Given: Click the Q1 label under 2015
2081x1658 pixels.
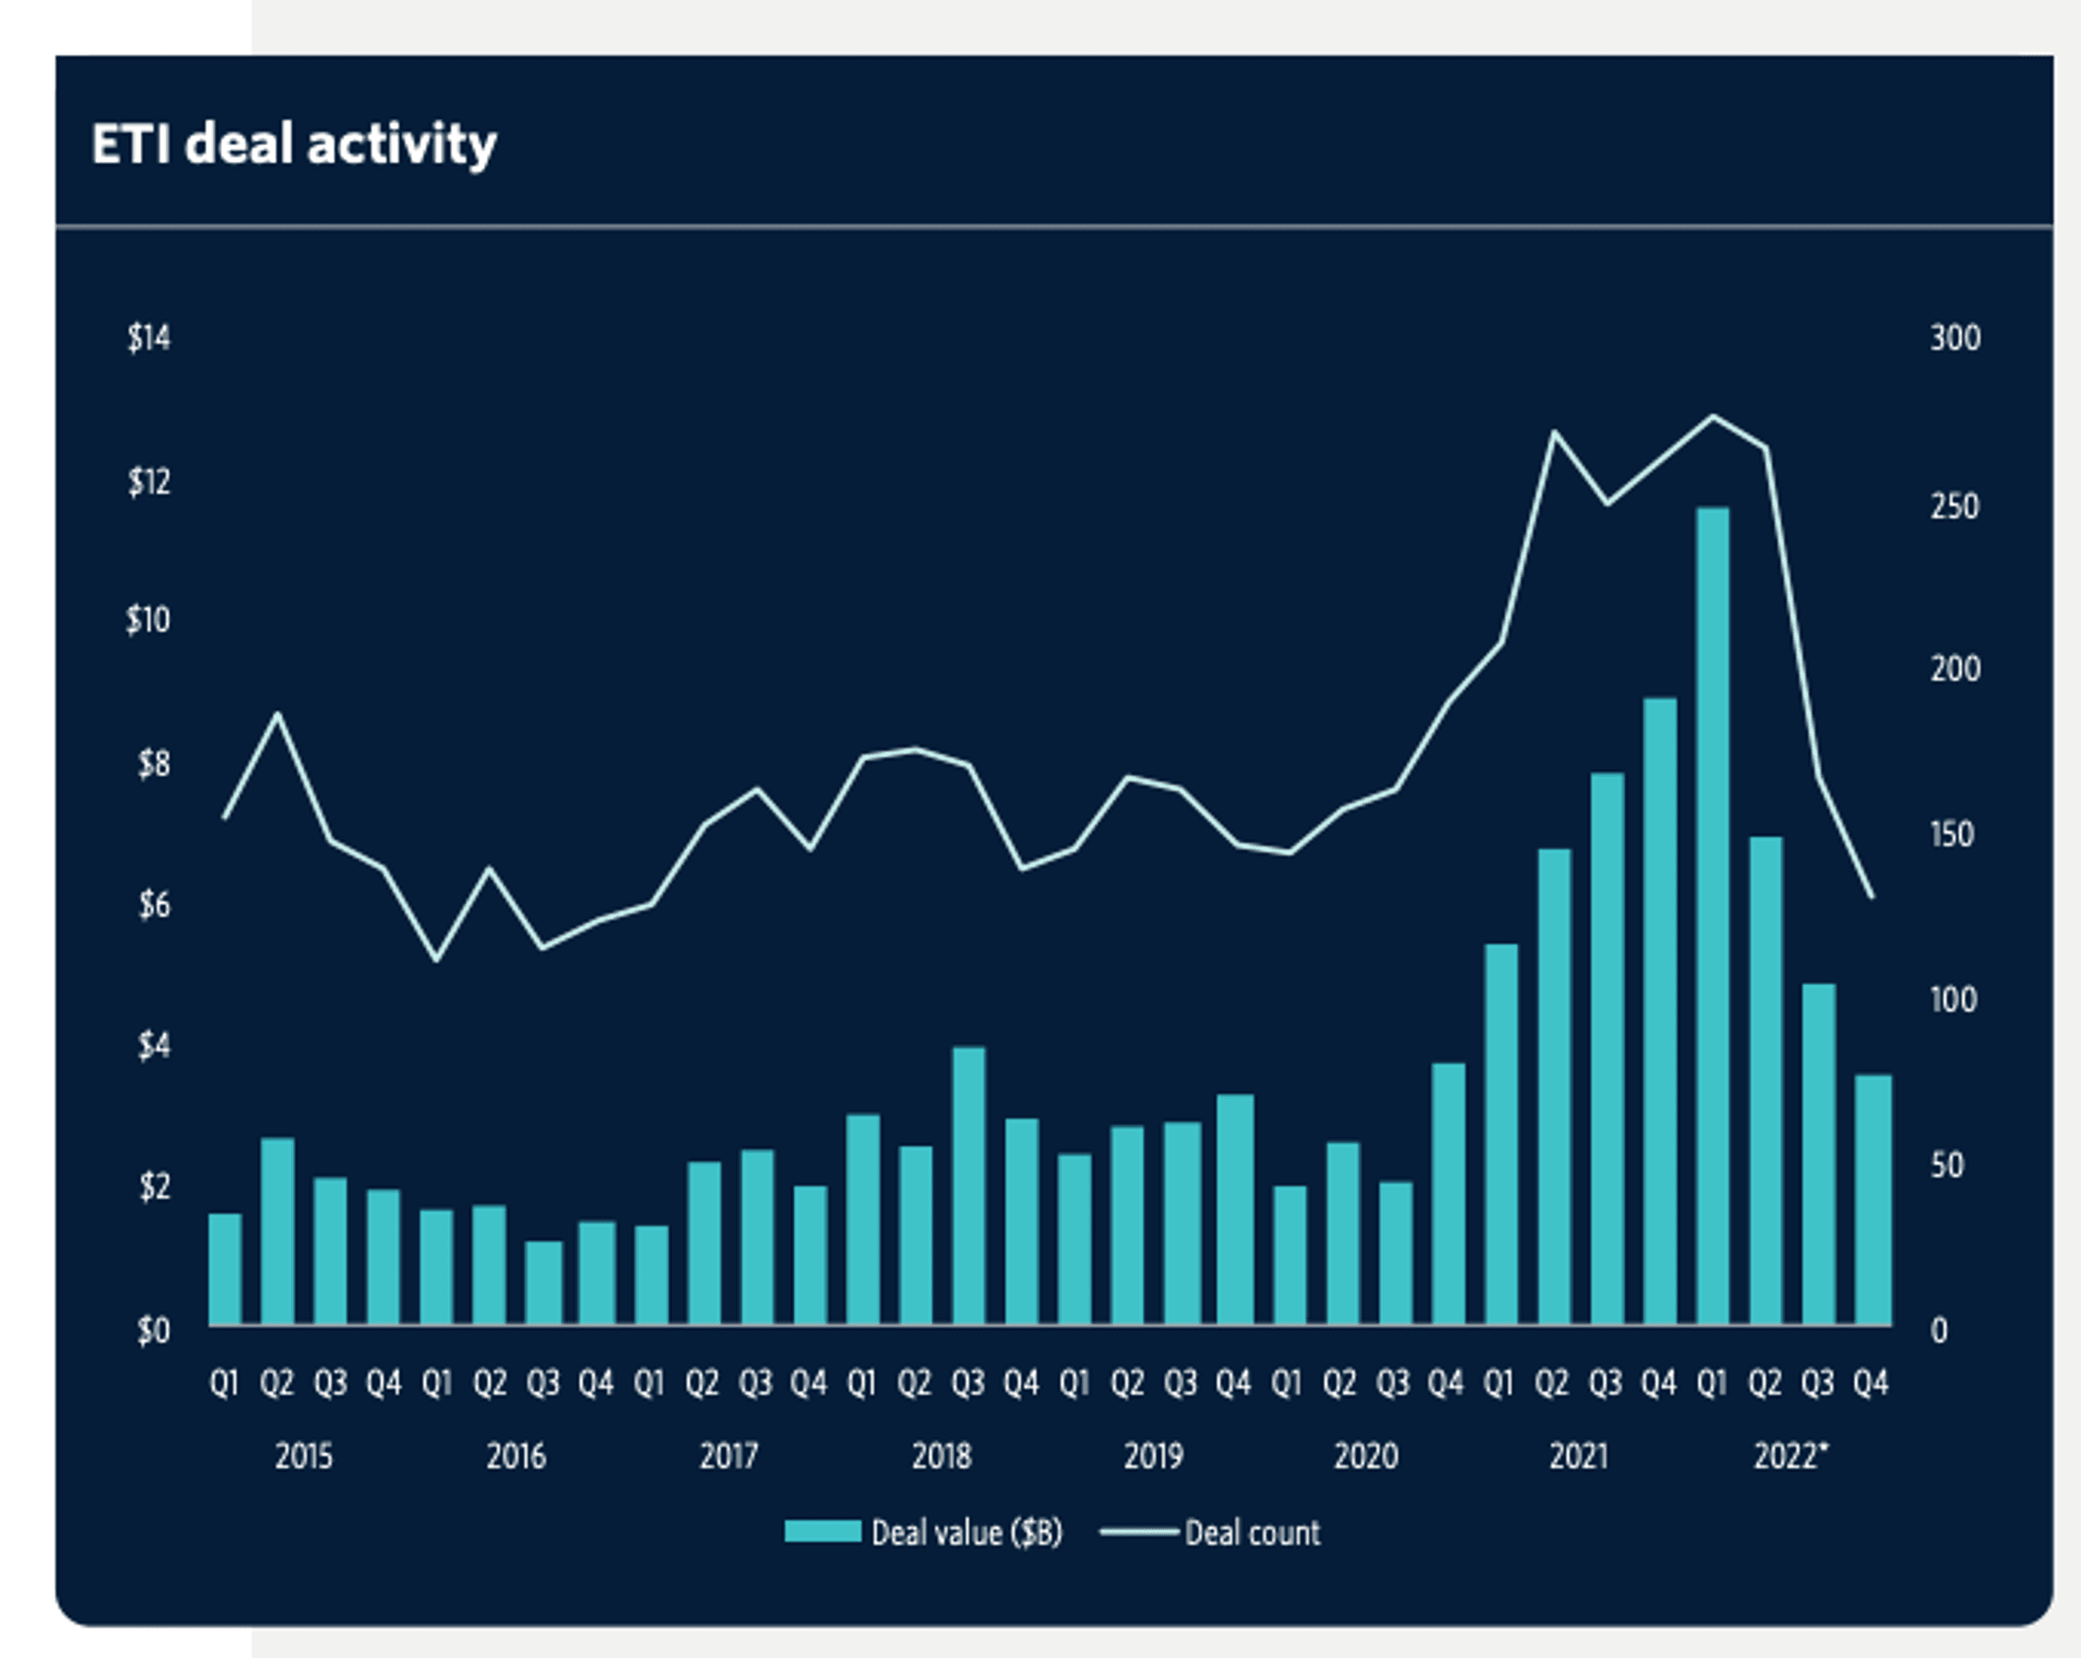Looking at the screenshot, I should click(x=224, y=1383).
